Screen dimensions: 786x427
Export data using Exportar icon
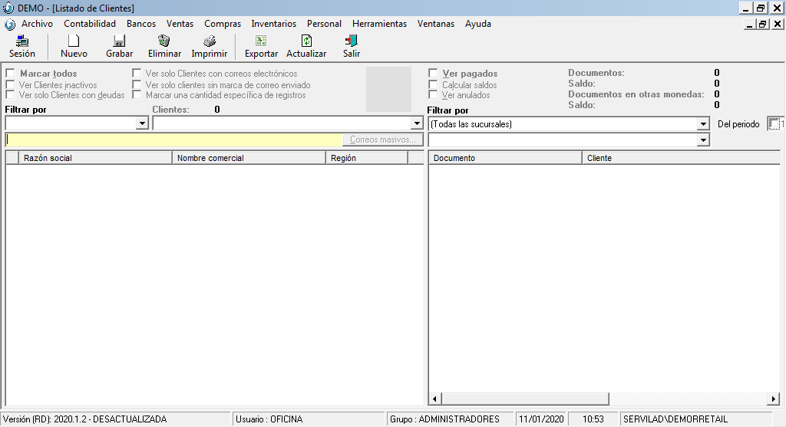[261, 42]
